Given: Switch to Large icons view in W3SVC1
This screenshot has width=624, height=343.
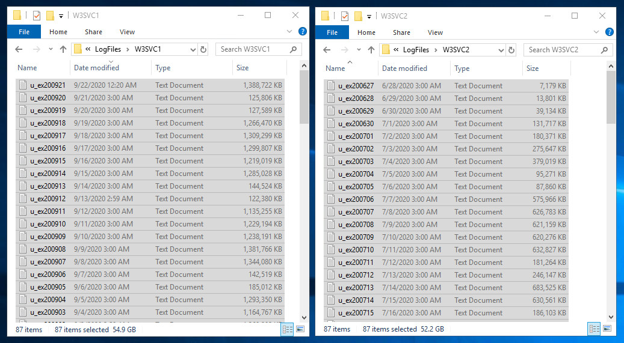Looking at the screenshot, I should (300, 329).
